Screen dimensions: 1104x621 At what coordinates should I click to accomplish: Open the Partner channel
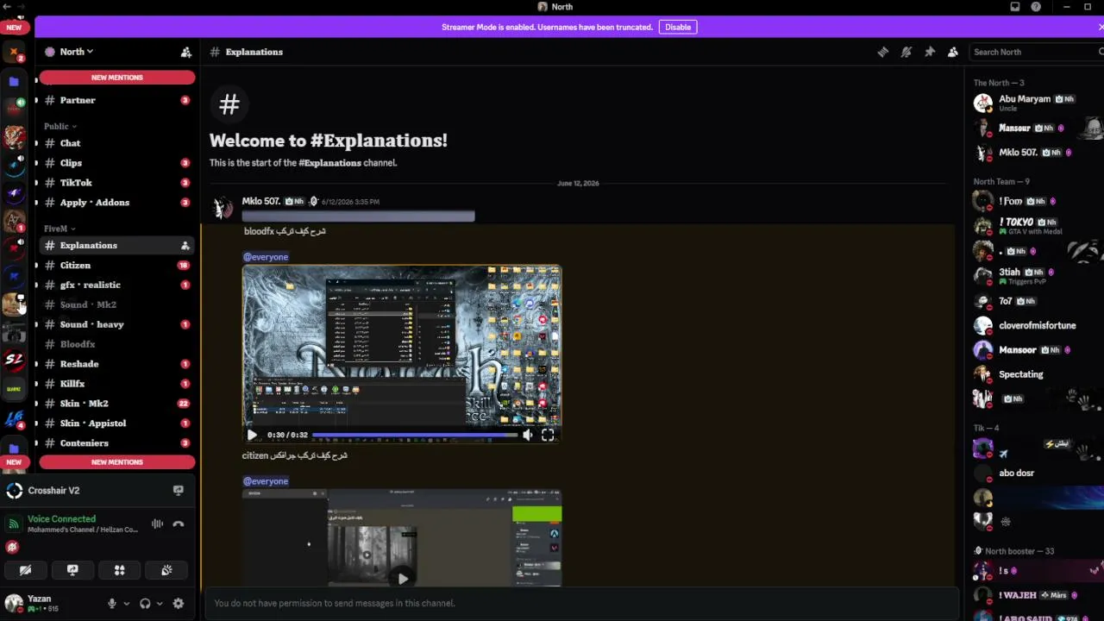point(117,100)
